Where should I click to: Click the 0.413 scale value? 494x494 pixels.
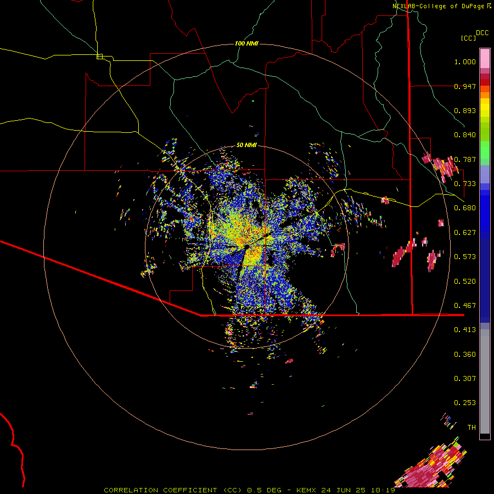click(x=465, y=330)
